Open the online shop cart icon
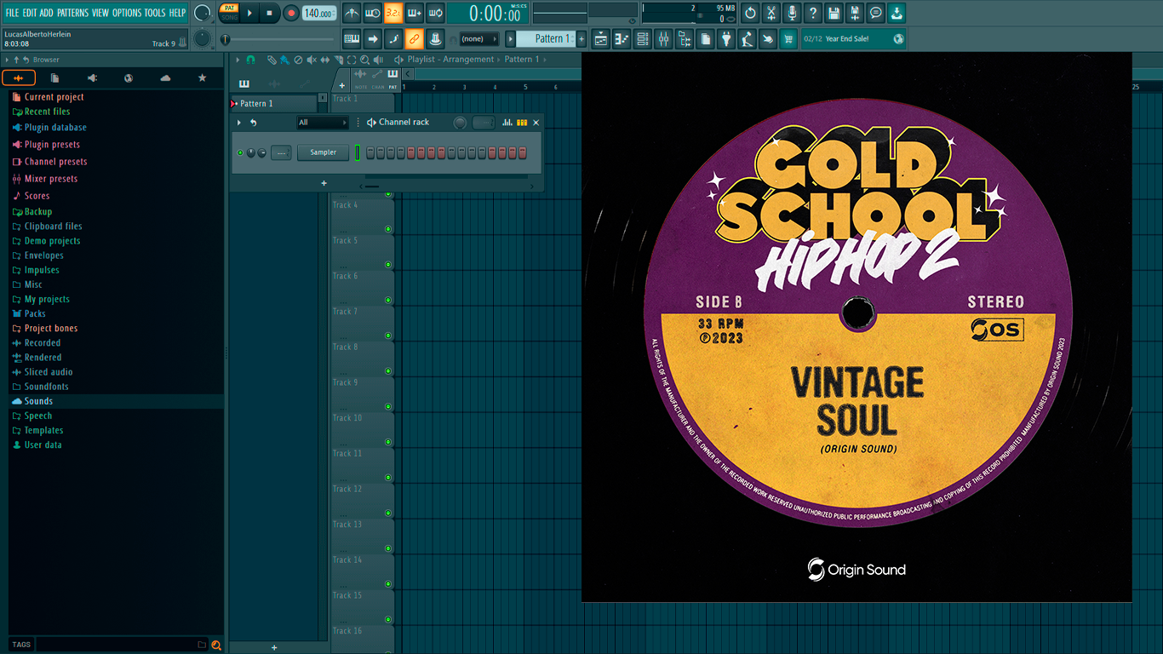 (788, 38)
